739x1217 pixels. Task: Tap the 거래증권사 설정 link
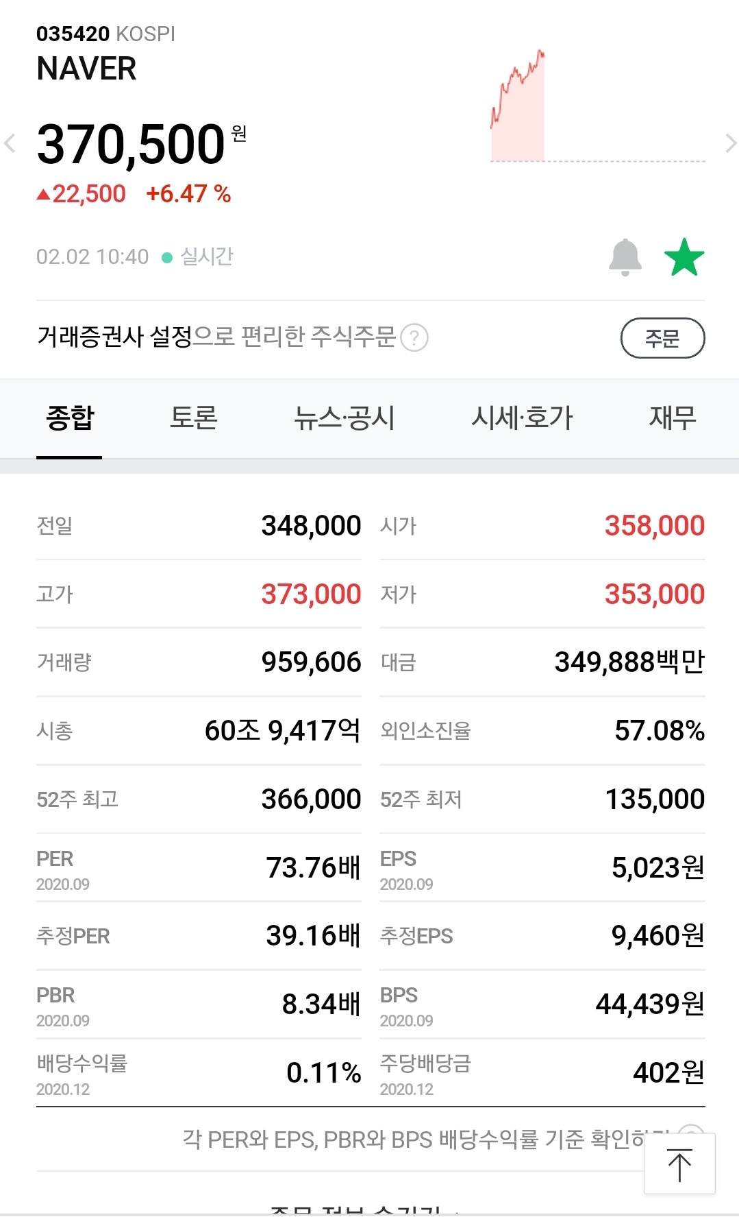(x=115, y=337)
